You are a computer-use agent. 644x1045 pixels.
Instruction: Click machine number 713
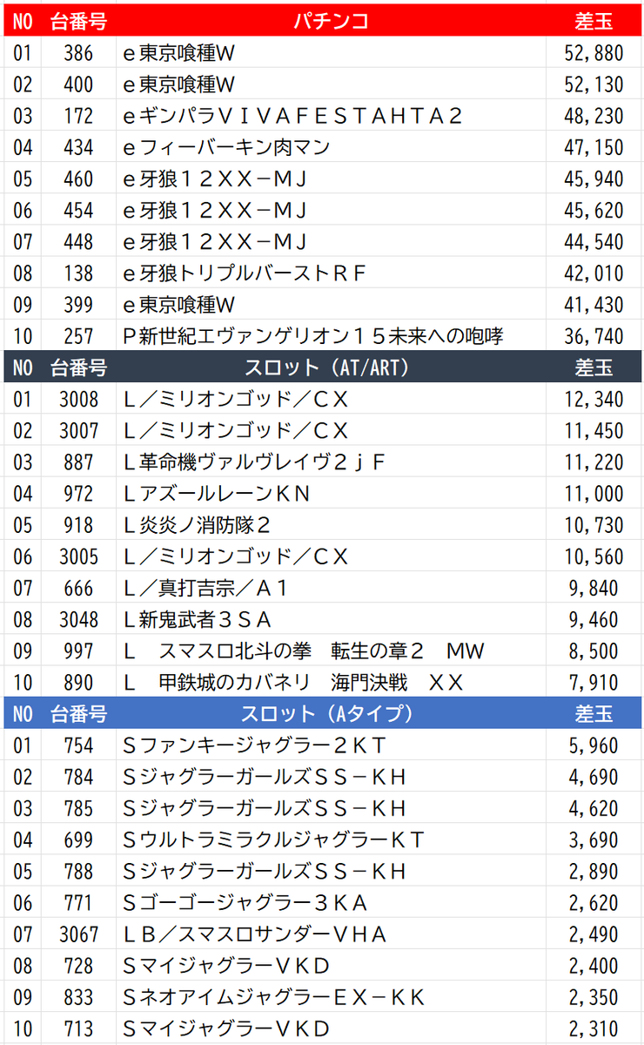pos(78,1028)
